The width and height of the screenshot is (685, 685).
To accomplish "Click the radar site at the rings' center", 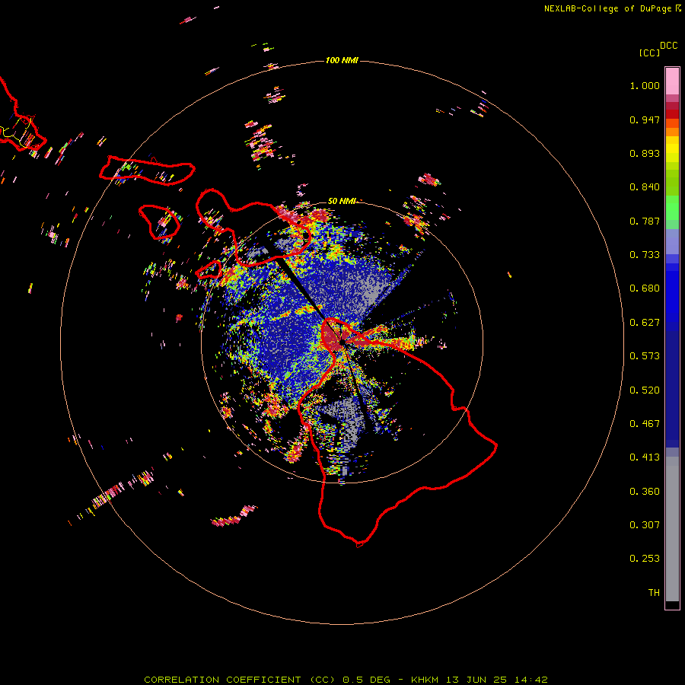I will pos(342,342).
